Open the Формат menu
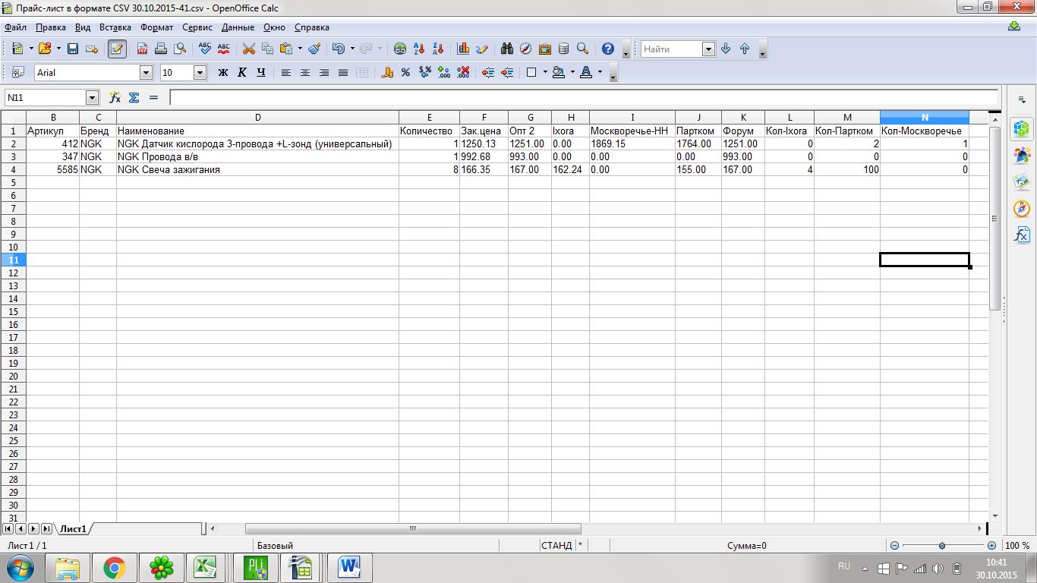Viewport: 1037px width, 583px height. tap(156, 27)
